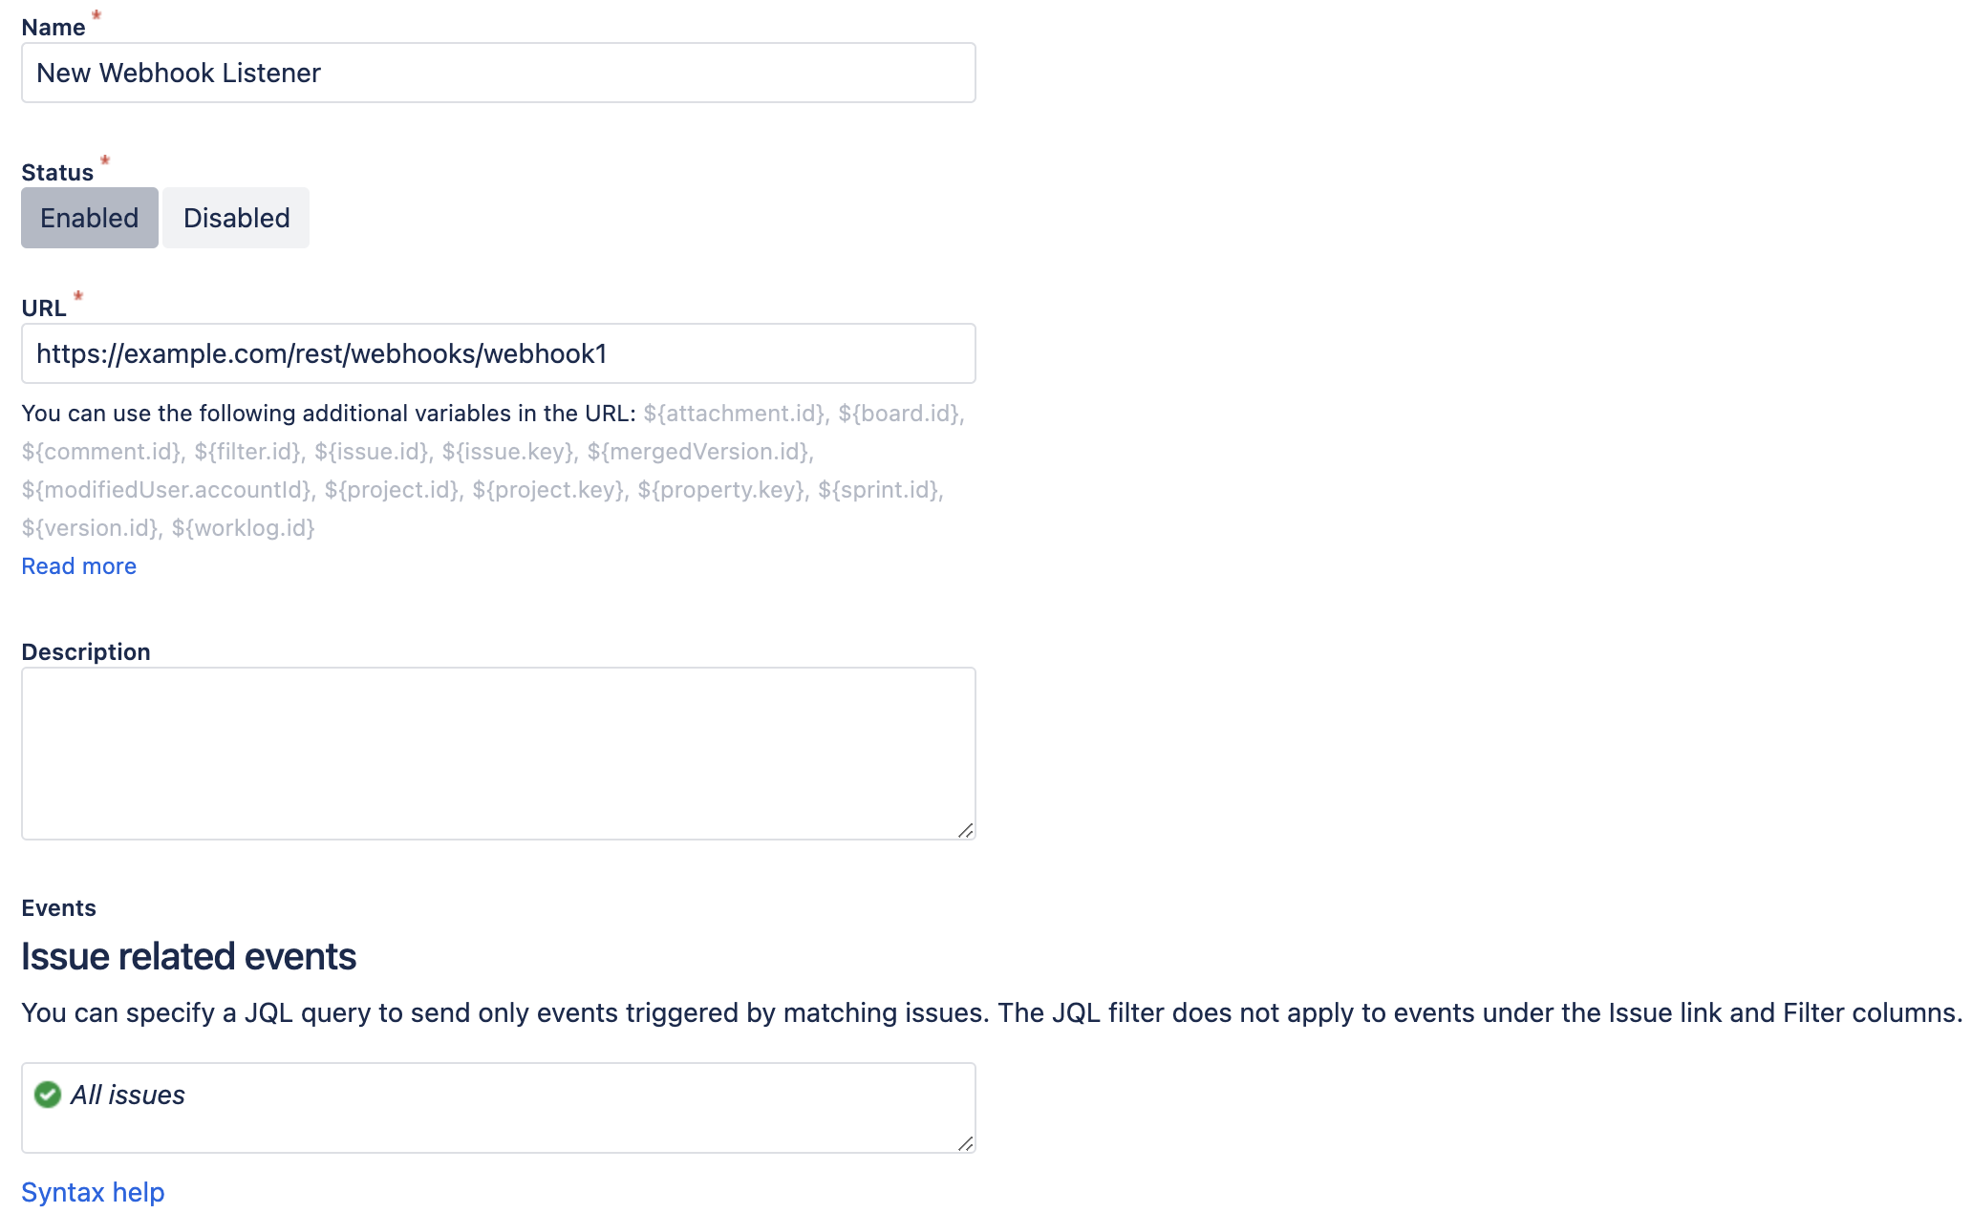This screenshot has height=1213, width=1972.
Task: Click the green JQL valid checkmark icon
Action: pos(48,1095)
